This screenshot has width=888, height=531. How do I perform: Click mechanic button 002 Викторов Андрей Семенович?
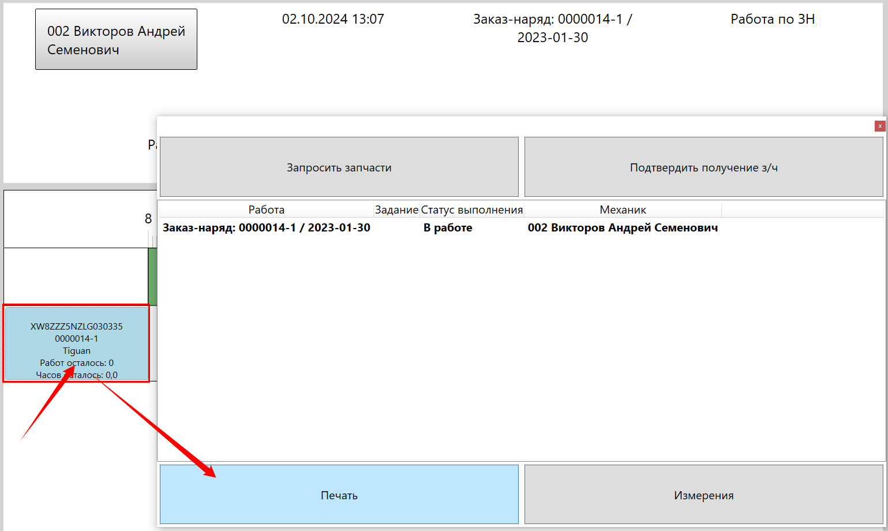(116, 40)
